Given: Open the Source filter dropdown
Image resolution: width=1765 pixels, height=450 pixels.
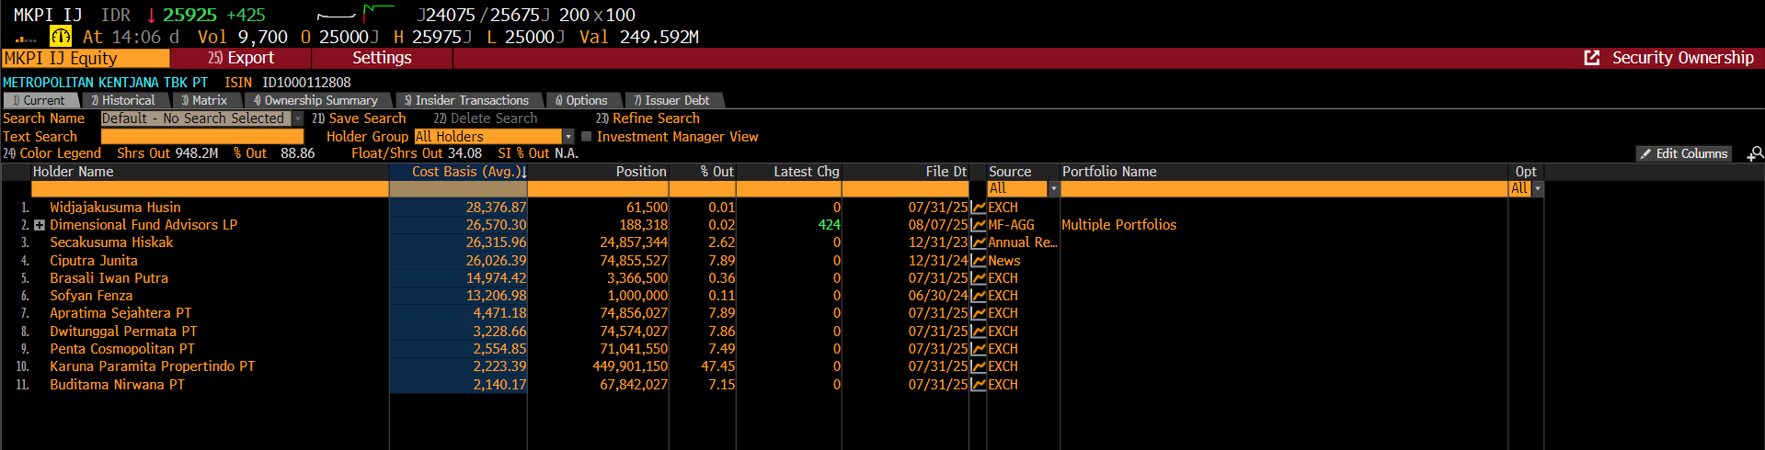Looking at the screenshot, I should 1054,188.
